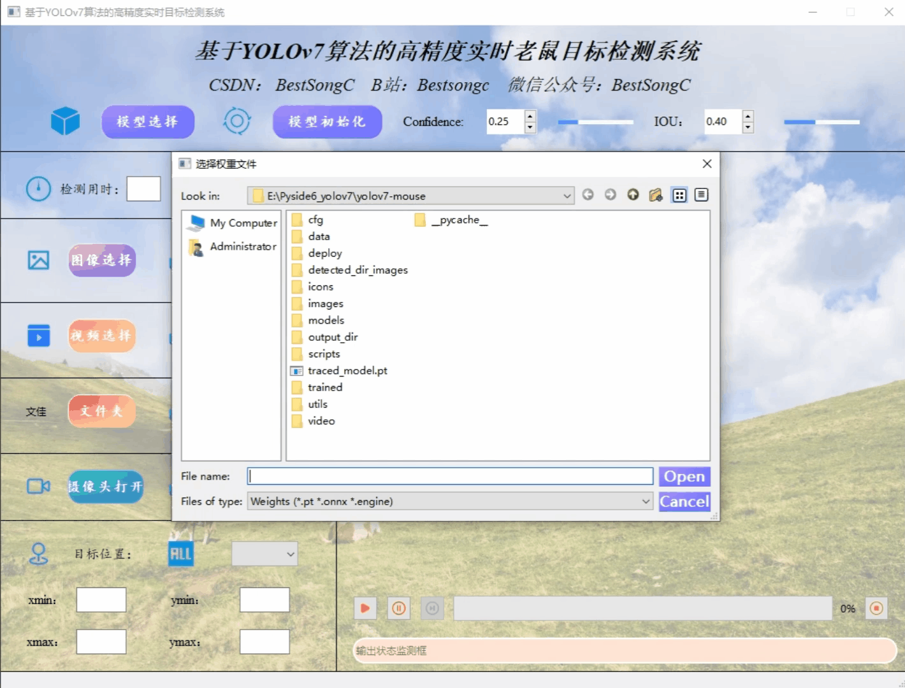Decrease IOU value with down arrow

pyautogui.click(x=748, y=127)
